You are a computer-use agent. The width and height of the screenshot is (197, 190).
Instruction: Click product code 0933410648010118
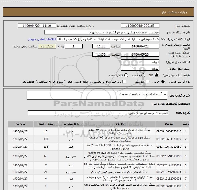click(169, 186)
